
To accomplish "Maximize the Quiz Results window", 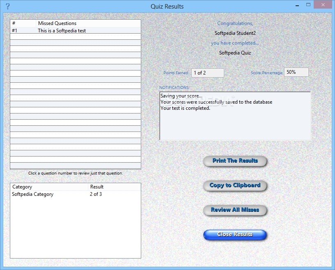I will 308,5.
